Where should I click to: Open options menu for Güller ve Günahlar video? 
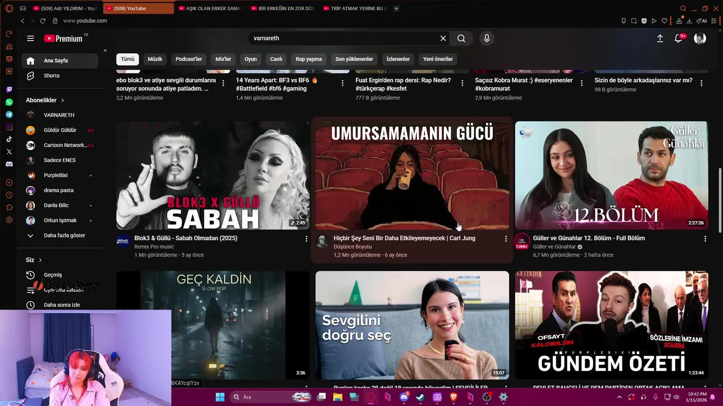(x=705, y=239)
